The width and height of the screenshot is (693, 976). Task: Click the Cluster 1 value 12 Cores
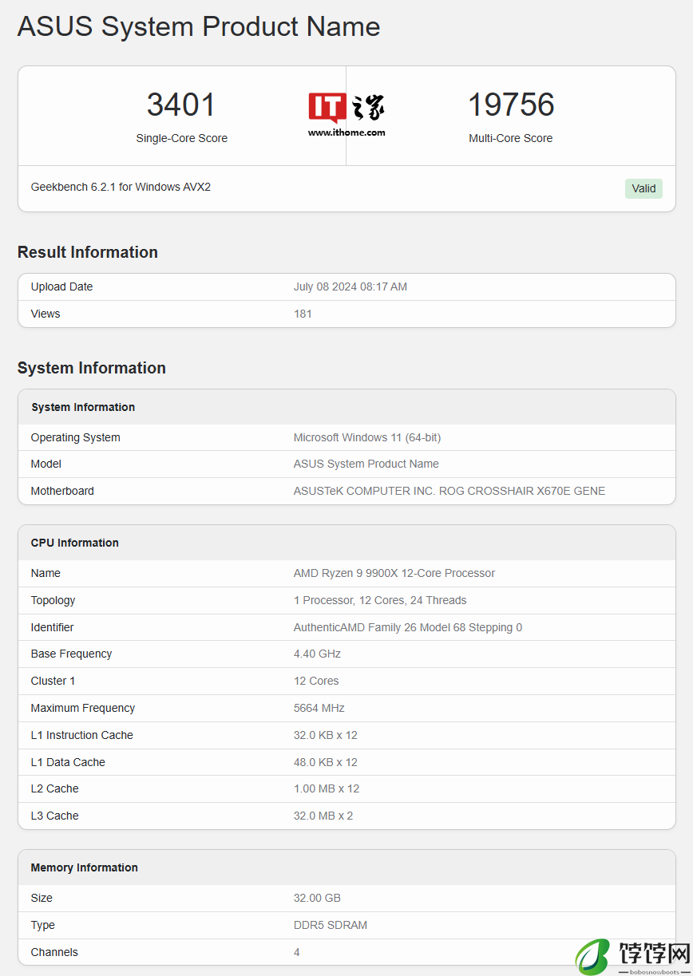[316, 681]
